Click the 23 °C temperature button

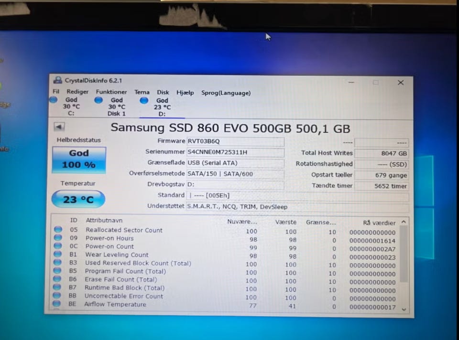point(78,200)
